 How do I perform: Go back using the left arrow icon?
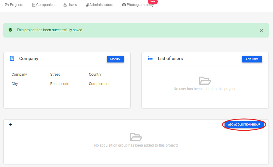(x=11, y=125)
